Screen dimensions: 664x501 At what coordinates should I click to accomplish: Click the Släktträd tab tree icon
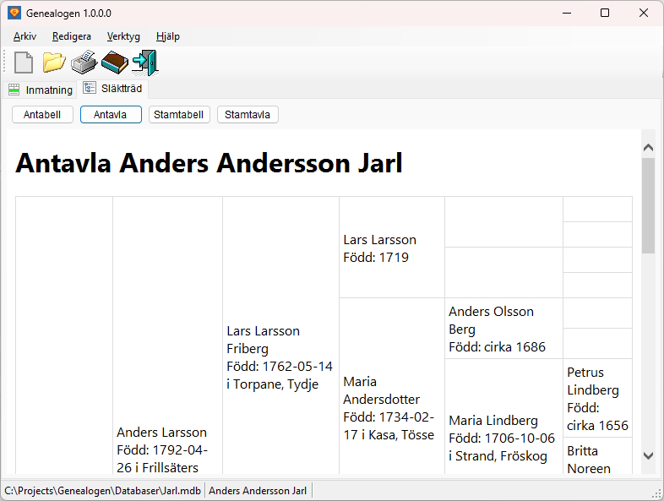coord(90,88)
